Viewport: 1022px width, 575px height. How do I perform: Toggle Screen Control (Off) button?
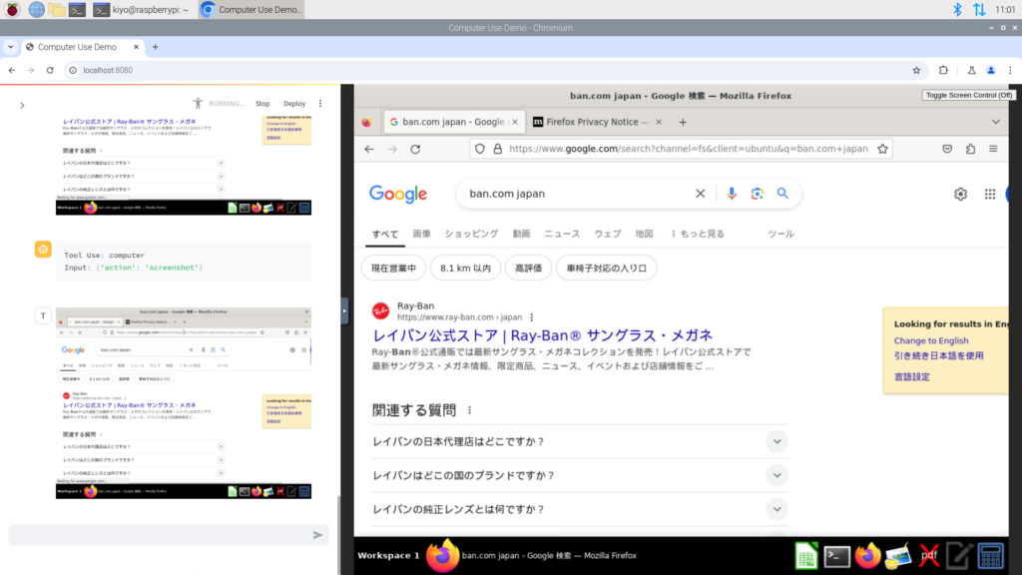968,95
